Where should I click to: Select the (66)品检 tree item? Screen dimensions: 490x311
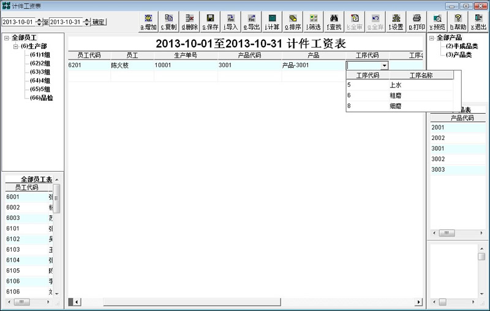[x=41, y=97]
